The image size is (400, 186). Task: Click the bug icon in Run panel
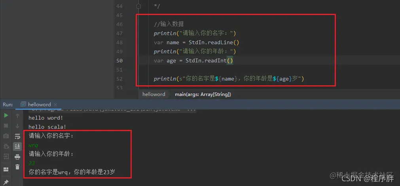(6, 146)
